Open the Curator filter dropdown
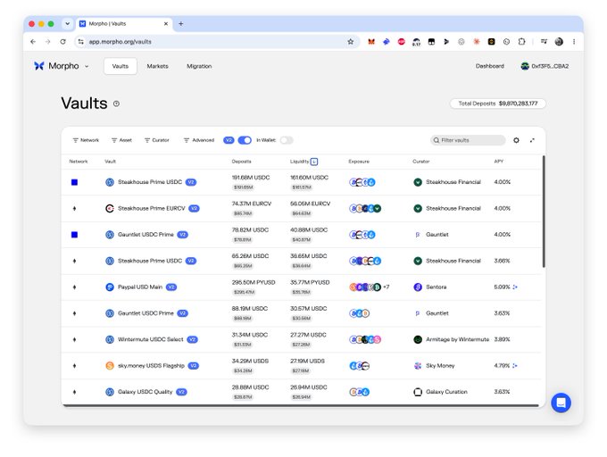Viewport: 607px width, 457px height. [157, 140]
